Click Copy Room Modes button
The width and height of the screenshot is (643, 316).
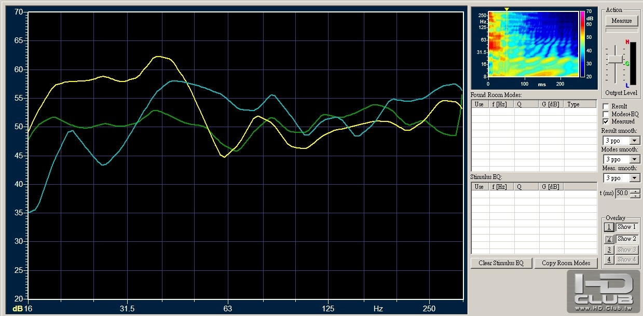pos(566,263)
